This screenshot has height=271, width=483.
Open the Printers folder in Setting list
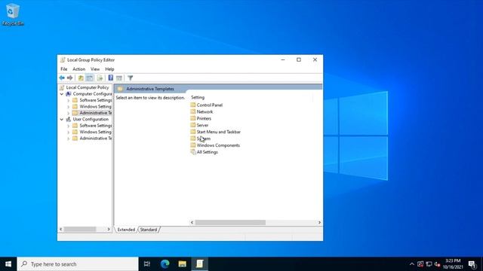tap(201, 118)
